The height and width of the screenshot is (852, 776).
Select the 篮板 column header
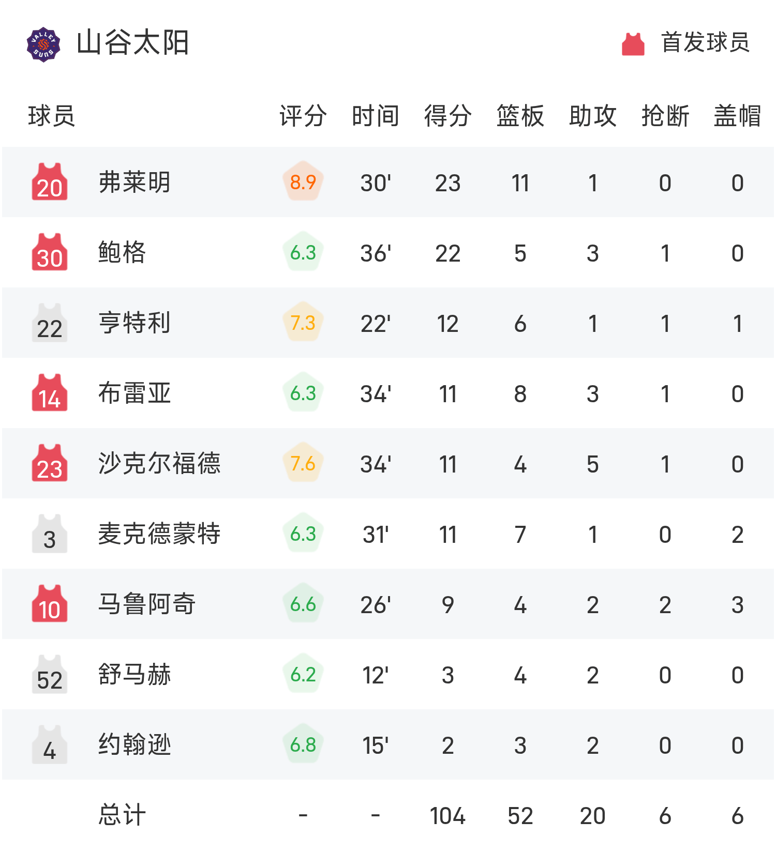coord(520,116)
